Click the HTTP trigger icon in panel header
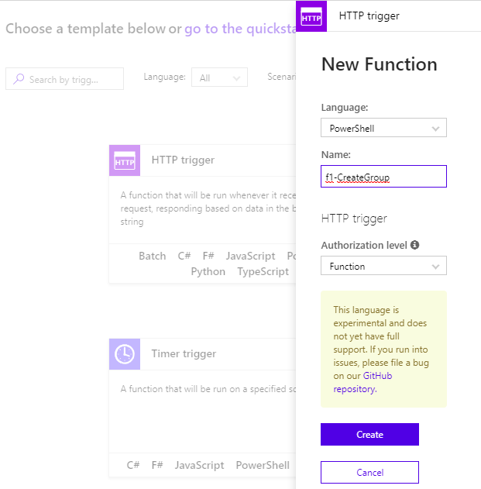 click(x=311, y=16)
